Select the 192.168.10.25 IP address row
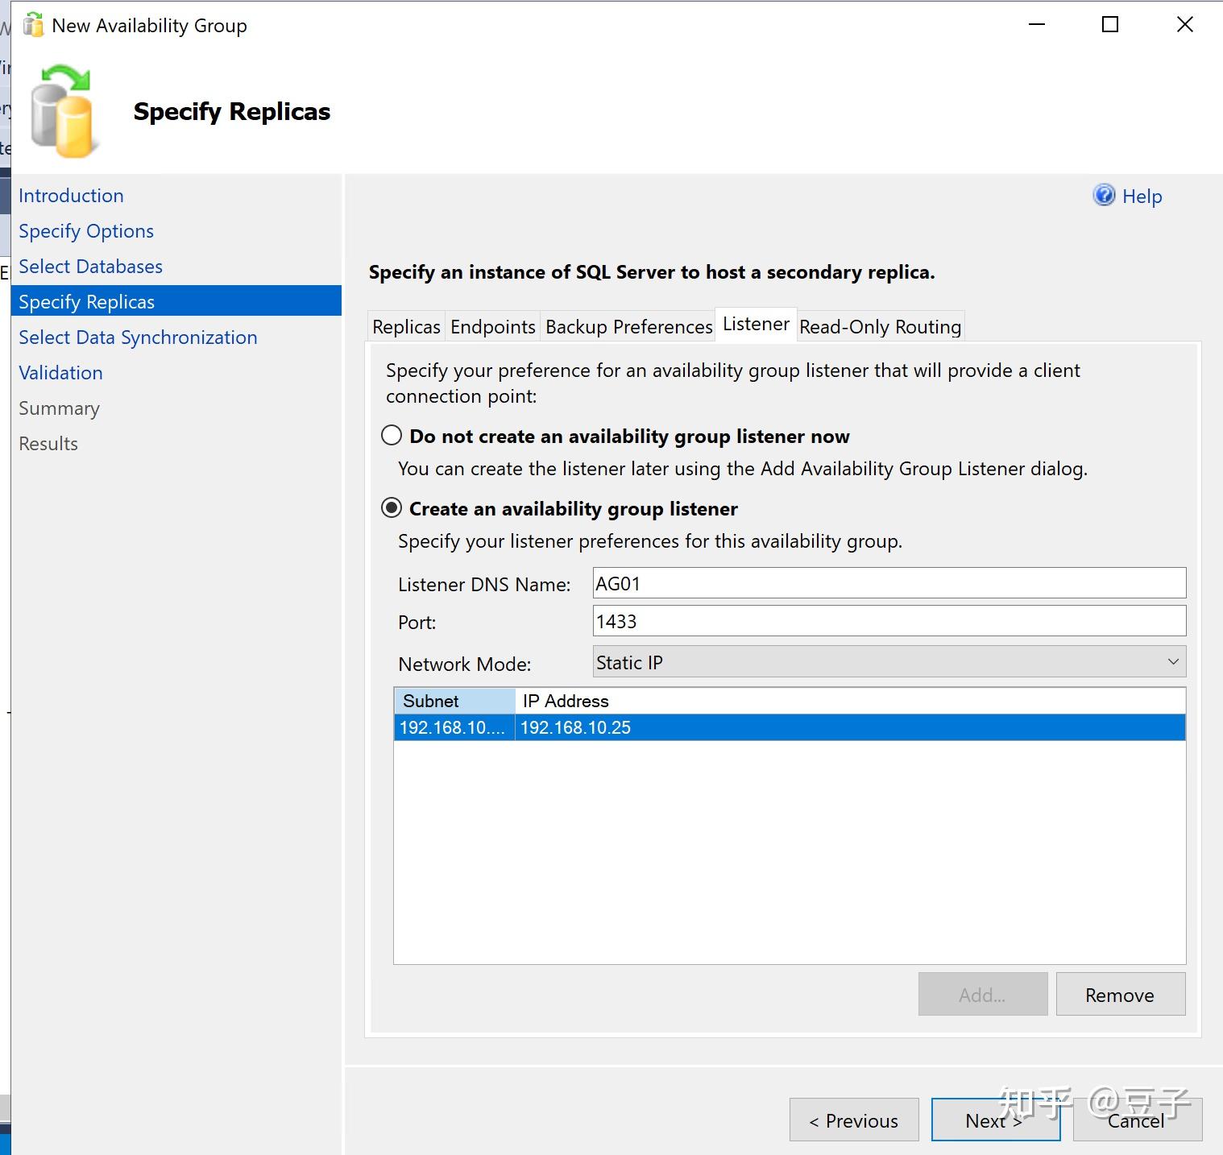The width and height of the screenshot is (1223, 1155). (789, 727)
